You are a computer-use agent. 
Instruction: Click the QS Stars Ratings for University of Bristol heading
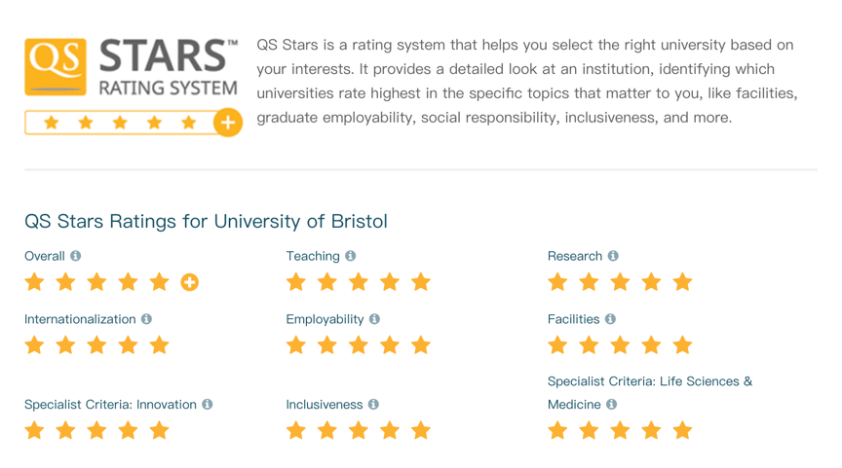[206, 221]
